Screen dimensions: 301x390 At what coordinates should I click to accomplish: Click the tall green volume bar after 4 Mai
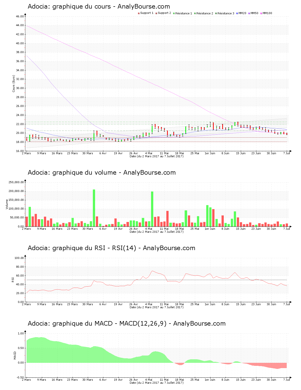pyautogui.click(x=152, y=209)
